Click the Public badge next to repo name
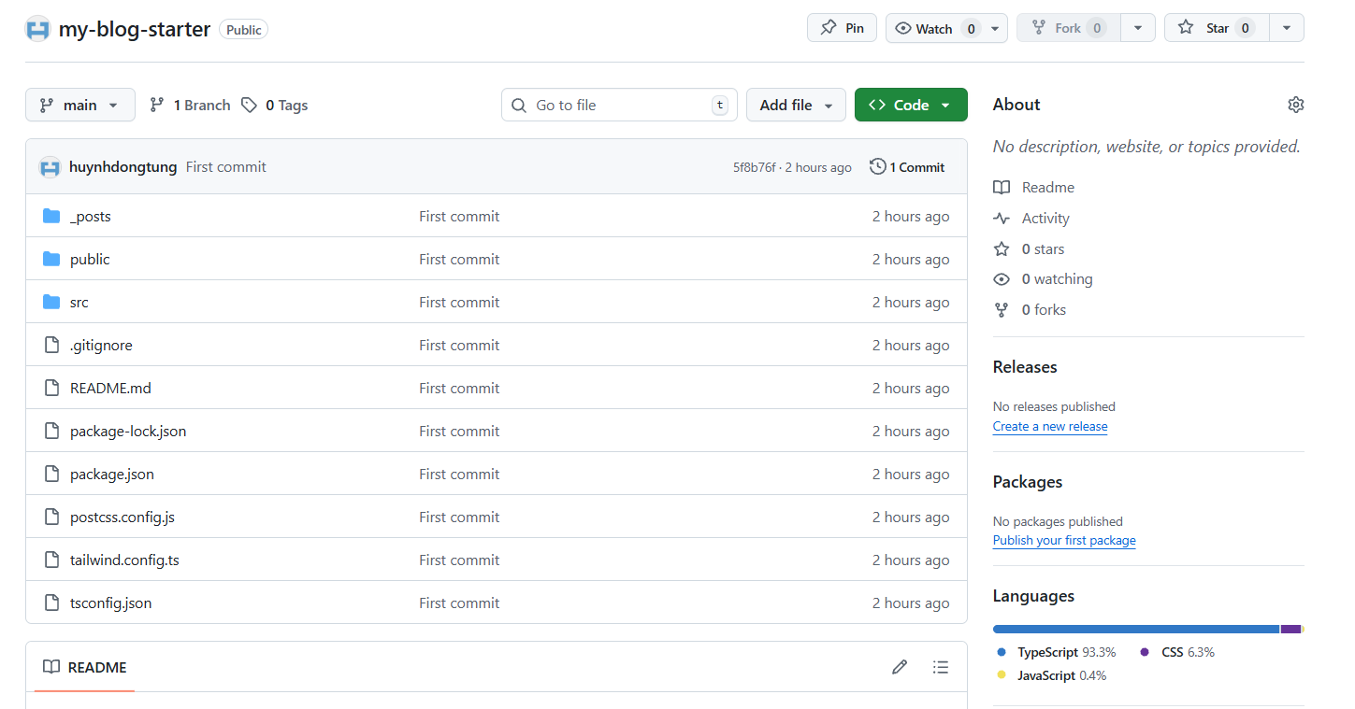 pyautogui.click(x=243, y=29)
